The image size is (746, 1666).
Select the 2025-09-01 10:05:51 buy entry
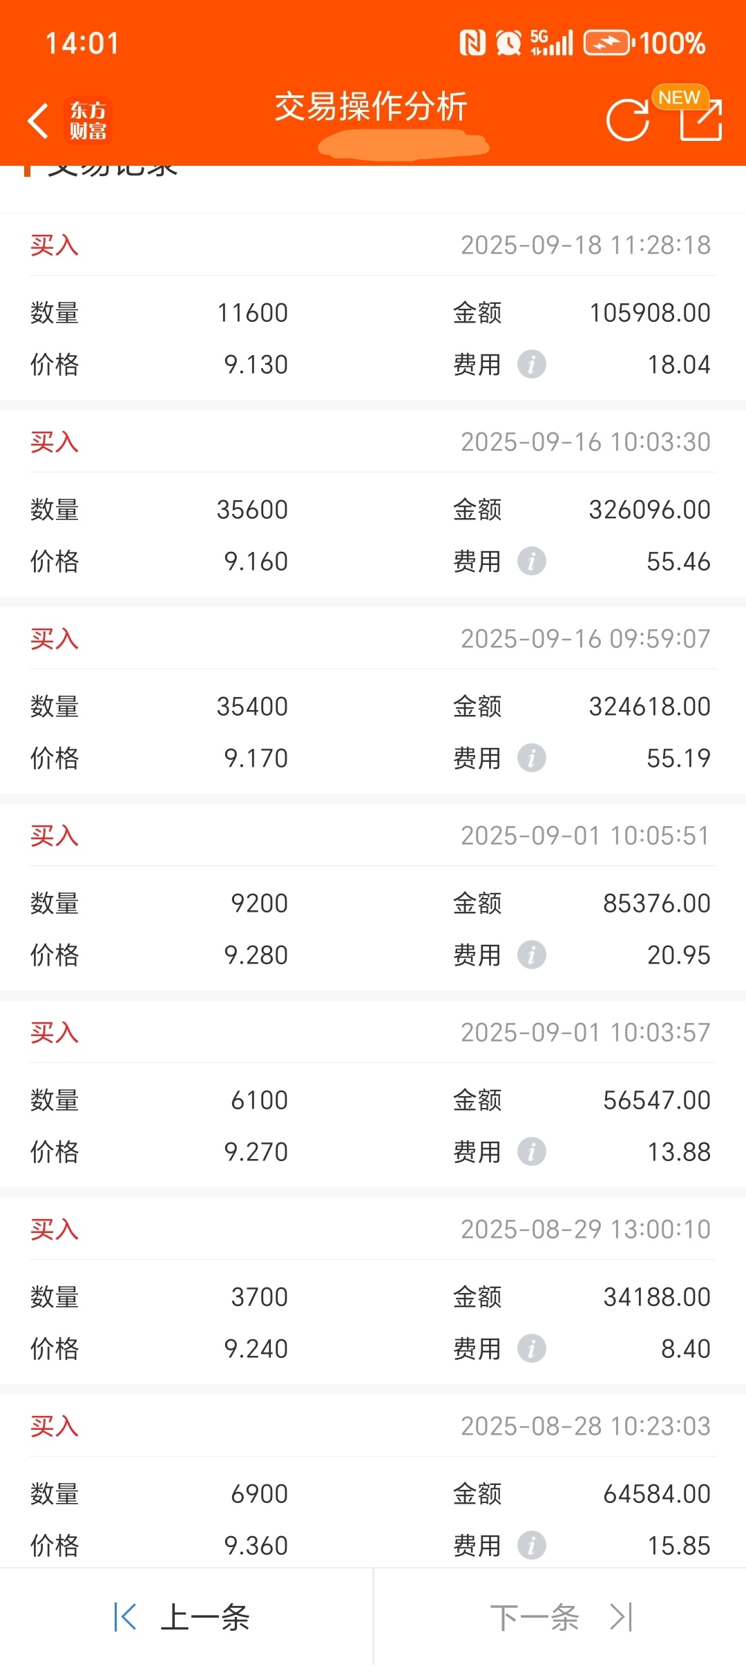373,897
